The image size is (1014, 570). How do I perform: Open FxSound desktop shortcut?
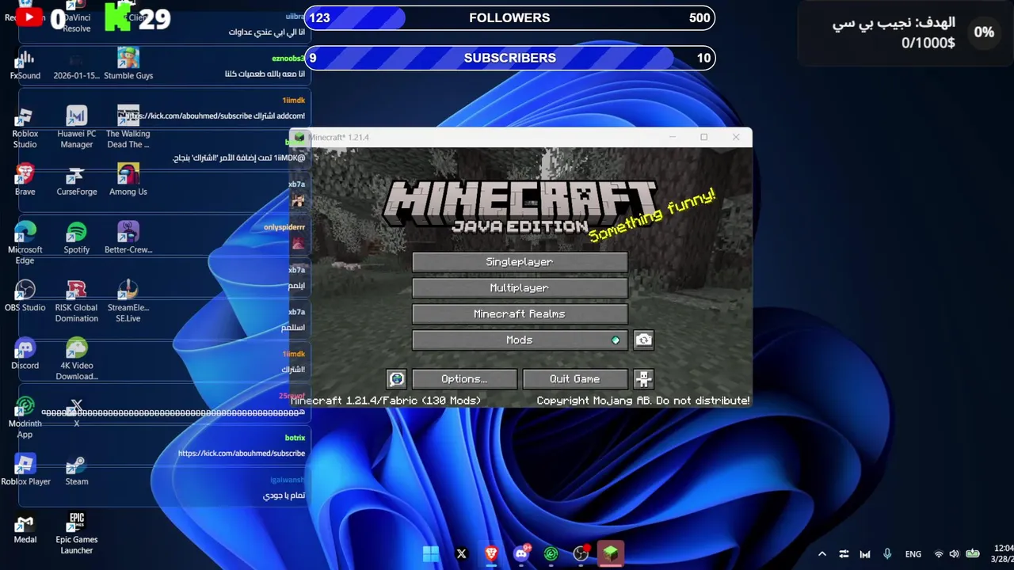point(25,65)
